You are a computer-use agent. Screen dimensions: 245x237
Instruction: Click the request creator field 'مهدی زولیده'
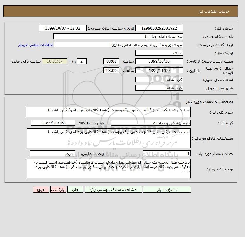[x=118, y=45]
